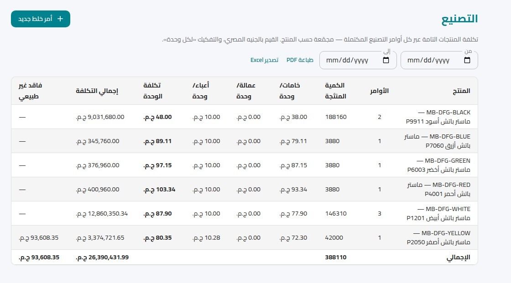Click unit cost 97.15 ج.م.
Image resolution: width=511 pixels, height=283 pixels.
[x=157, y=165]
